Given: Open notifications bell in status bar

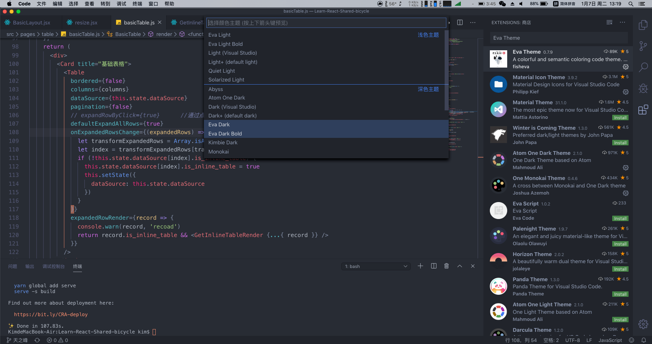Looking at the screenshot, I should point(644,340).
